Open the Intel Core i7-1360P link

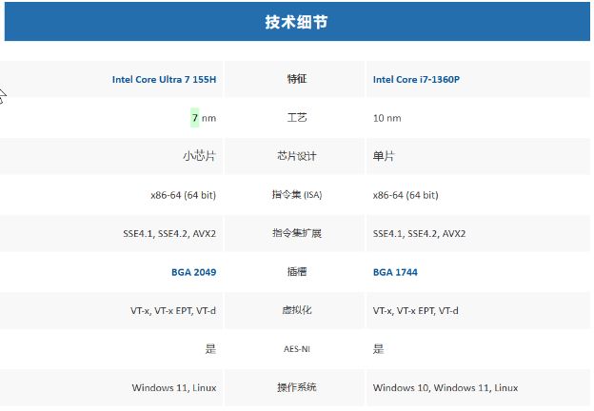[x=416, y=80]
